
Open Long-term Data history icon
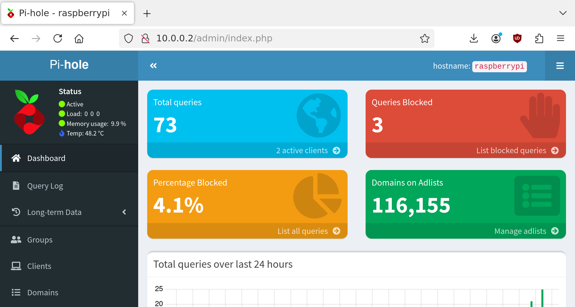pyautogui.click(x=16, y=212)
